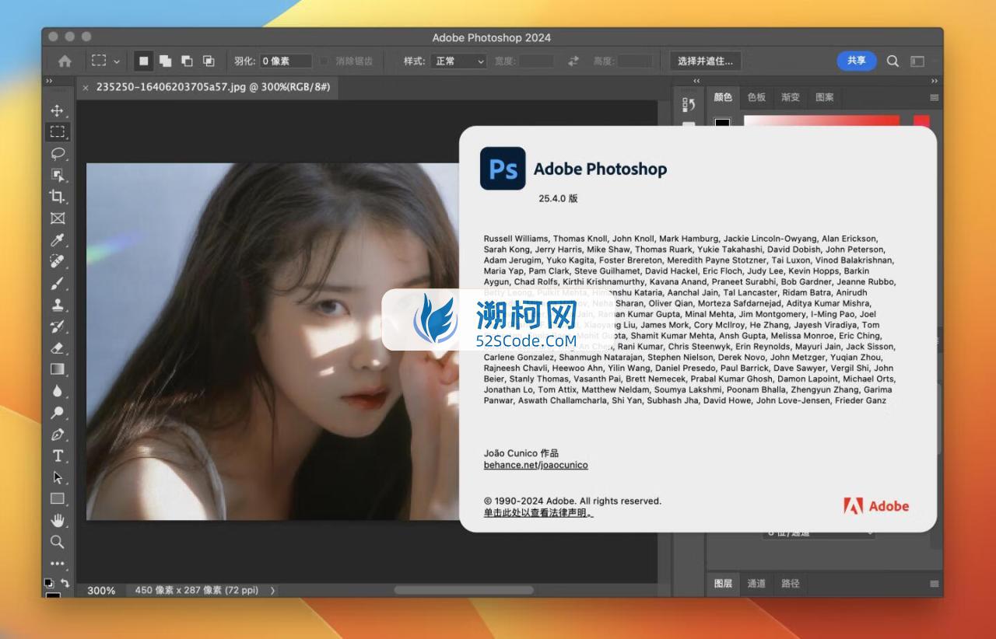Switch to the 路径 (Paths) tab
The image size is (996, 639).
pos(791,583)
